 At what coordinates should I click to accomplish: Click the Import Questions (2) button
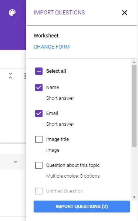pyautogui.click(x=82, y=206)
